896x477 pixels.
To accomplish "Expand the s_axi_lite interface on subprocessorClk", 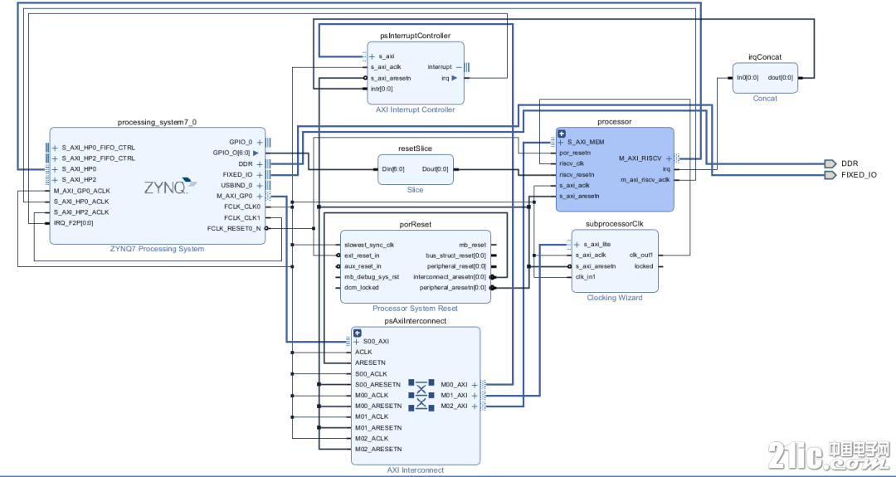I will point(577,245).
